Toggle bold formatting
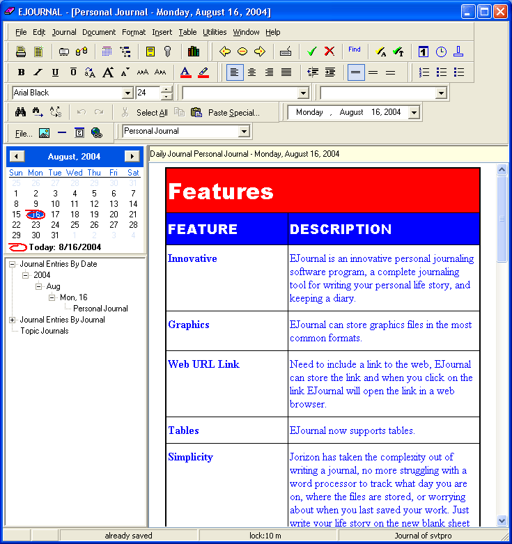This screenshot has width=512, height=544. 21,72
